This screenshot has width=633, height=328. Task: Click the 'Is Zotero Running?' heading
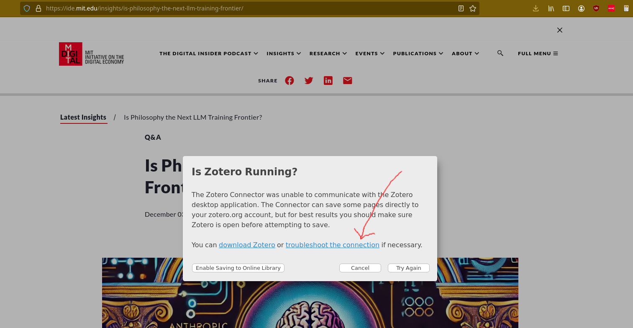click(244, 172)
